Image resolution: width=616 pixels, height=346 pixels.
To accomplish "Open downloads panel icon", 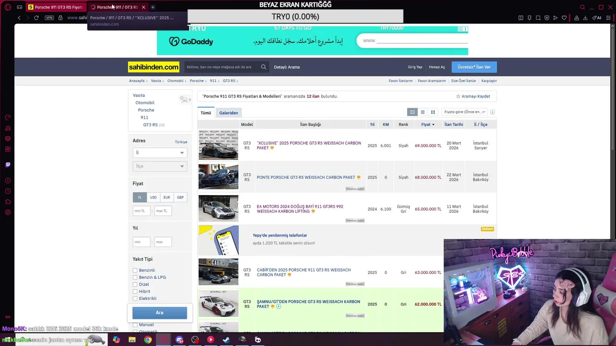I will coord(585,18).
